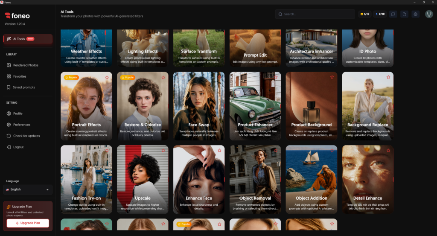
Task: Click the Saved prompts bookmark icon
Action: click(9, 87)
